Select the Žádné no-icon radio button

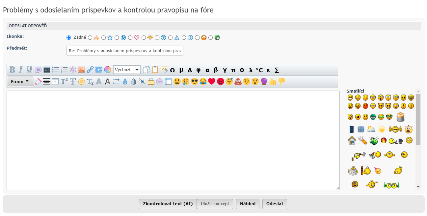click(68, 38)
